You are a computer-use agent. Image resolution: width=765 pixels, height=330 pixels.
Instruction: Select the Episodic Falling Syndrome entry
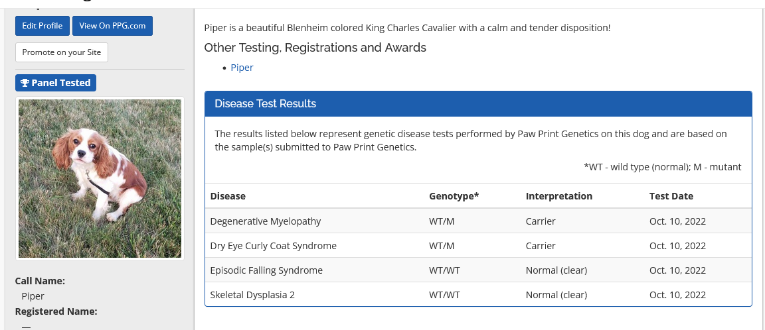pyautogui.click(x=266, y=270)
